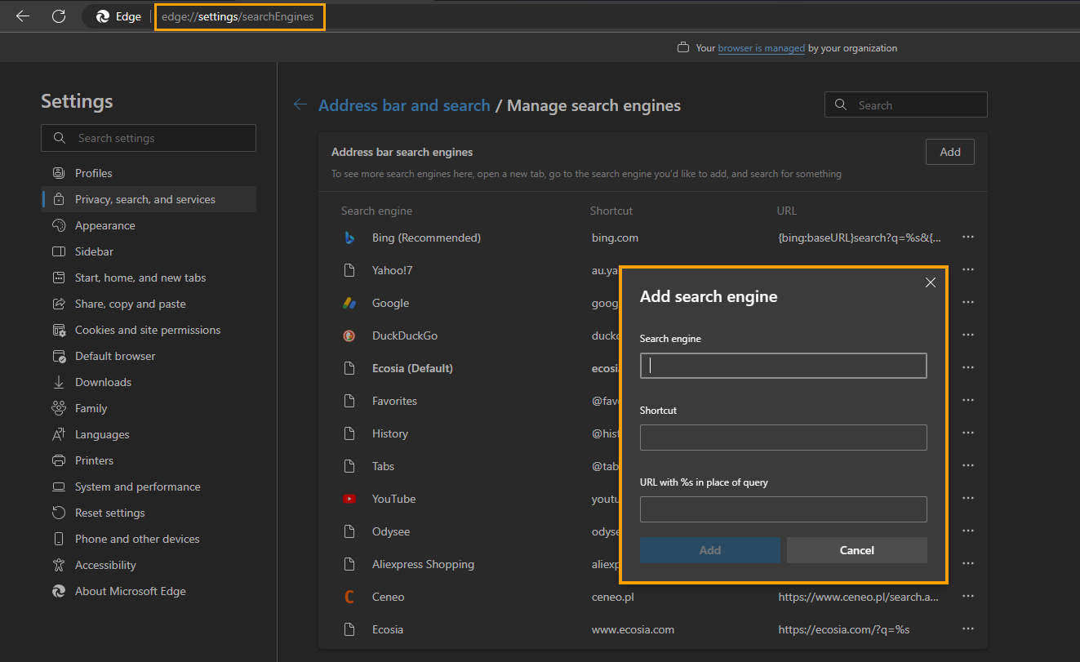Click the Odysee page icon
Screen dimensions: 1080x662
click(349, 531)
